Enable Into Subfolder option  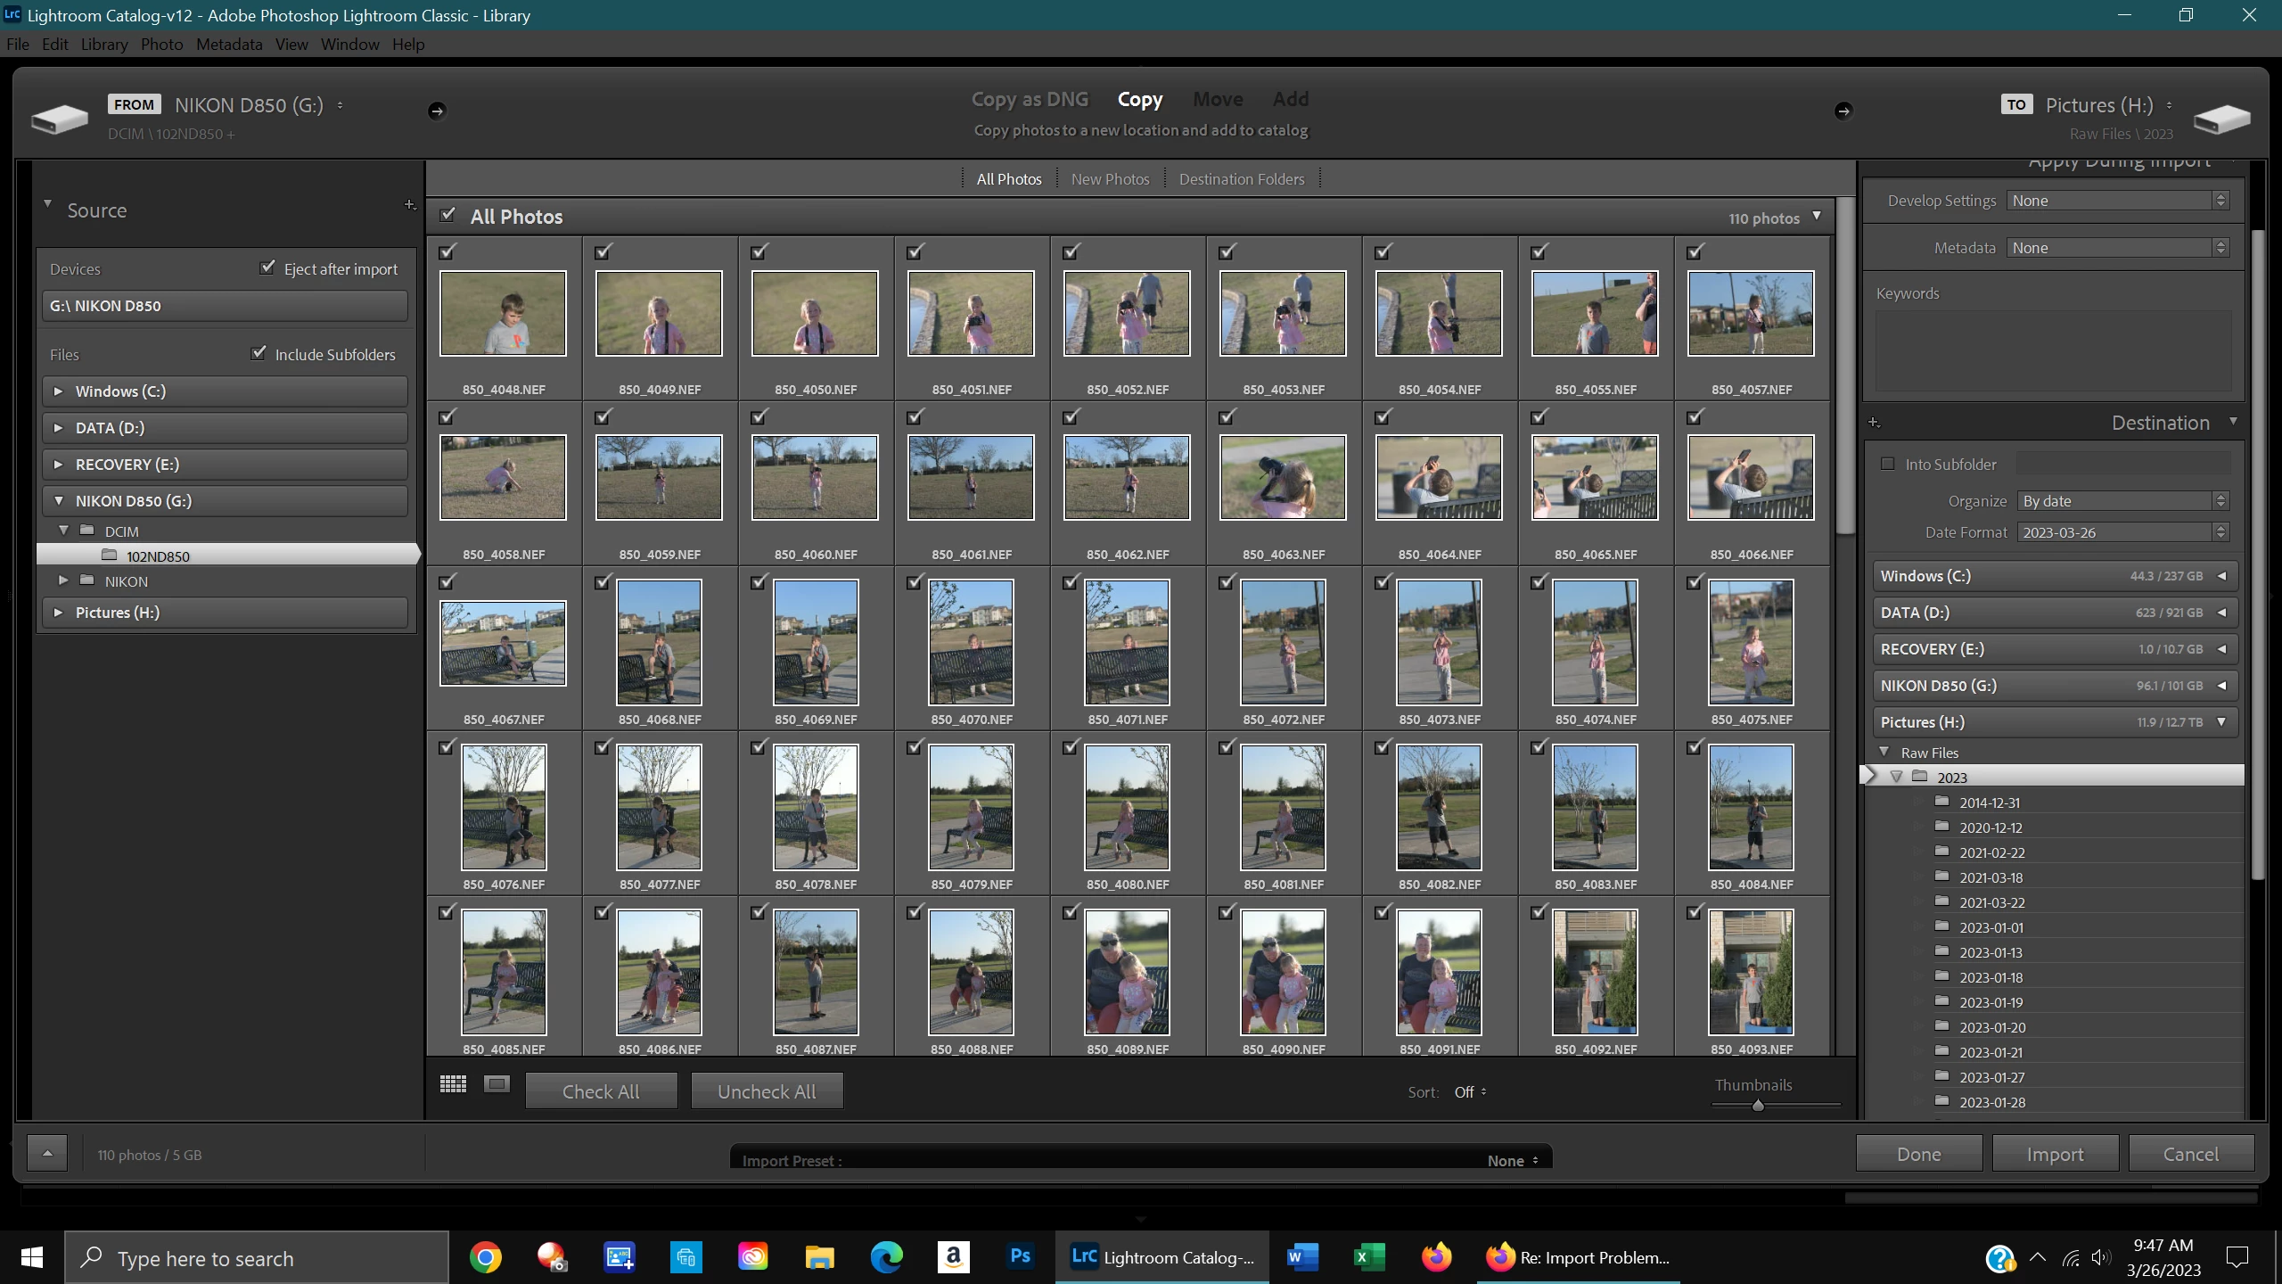pos(1887,464)
